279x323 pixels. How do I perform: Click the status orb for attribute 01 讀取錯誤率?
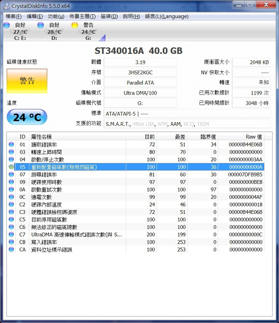pyautogui.click(x=11, y=144)
